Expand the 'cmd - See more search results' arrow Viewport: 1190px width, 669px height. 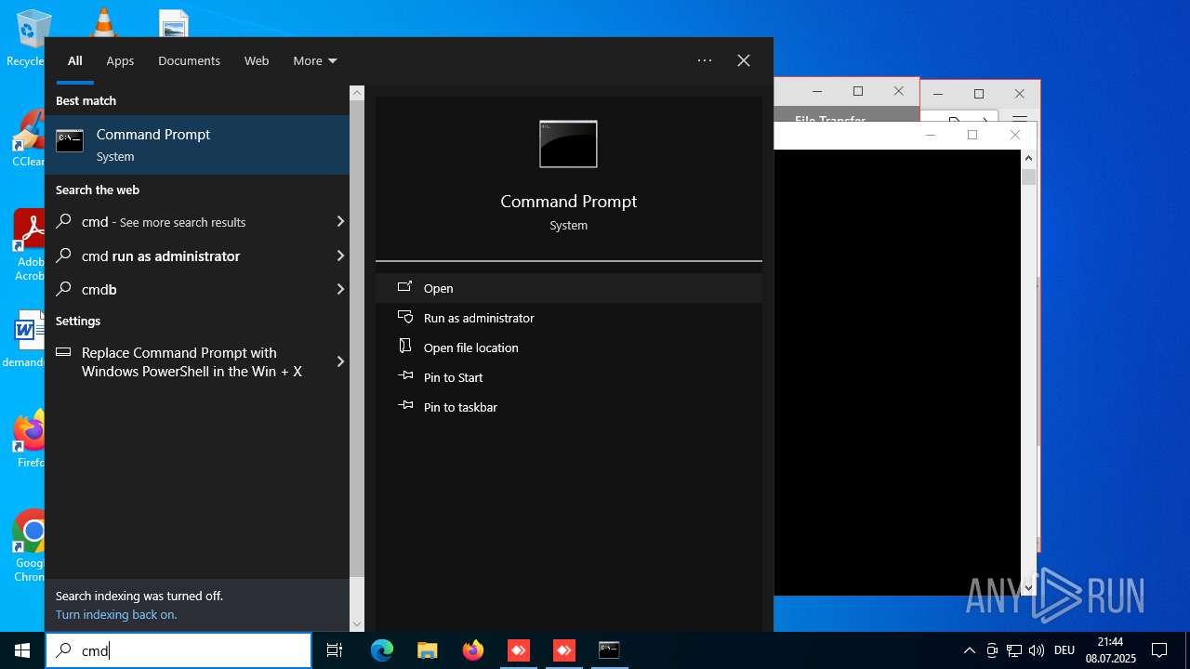340,221
